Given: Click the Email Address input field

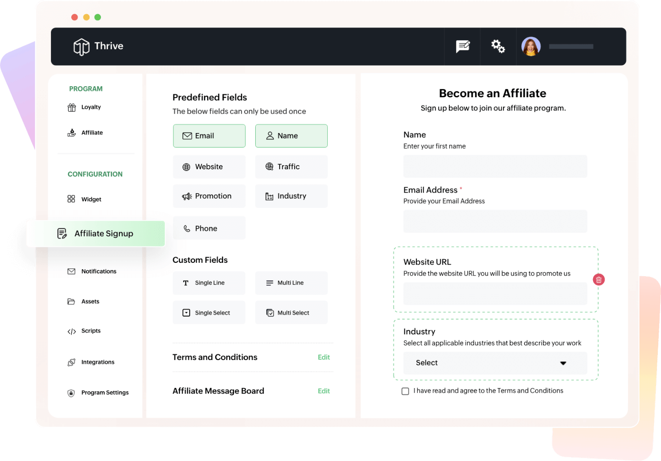Looking at the screenshot, I should tap(495, 221).
